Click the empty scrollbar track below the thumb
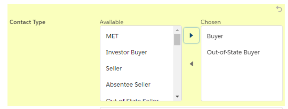 pos(177,70)
